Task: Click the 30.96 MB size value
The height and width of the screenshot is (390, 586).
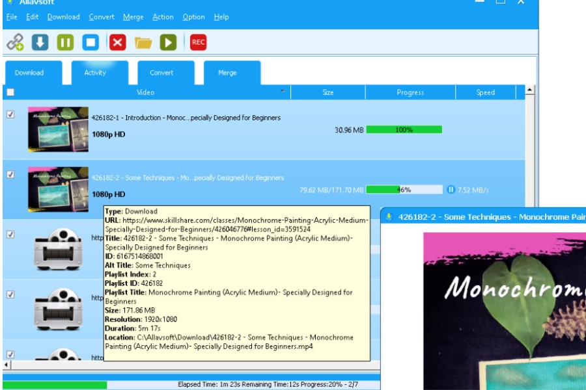Action: [x=349, y=130]
